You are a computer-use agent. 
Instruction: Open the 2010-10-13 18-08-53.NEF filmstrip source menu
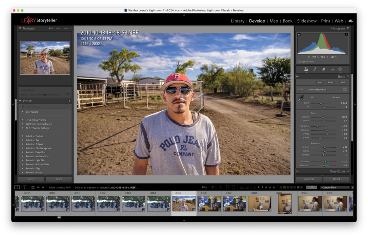124,187
